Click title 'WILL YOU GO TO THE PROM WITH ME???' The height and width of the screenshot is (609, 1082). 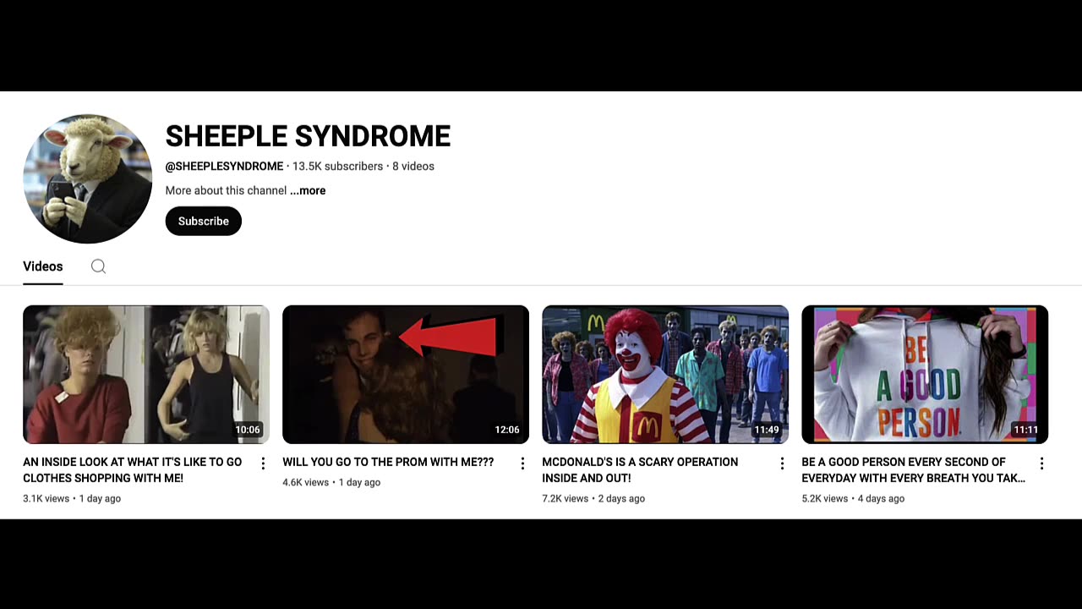click(388, 463)
